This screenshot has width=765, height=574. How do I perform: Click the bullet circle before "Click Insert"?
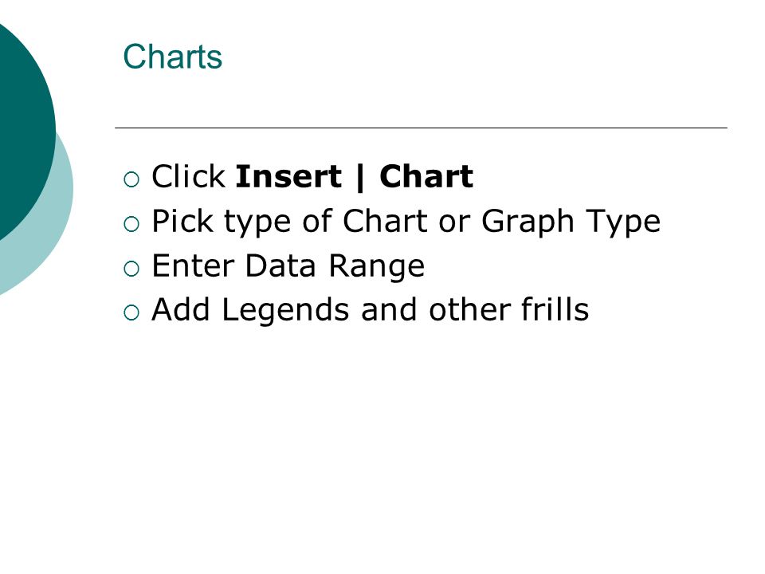[x=131, y=179]
